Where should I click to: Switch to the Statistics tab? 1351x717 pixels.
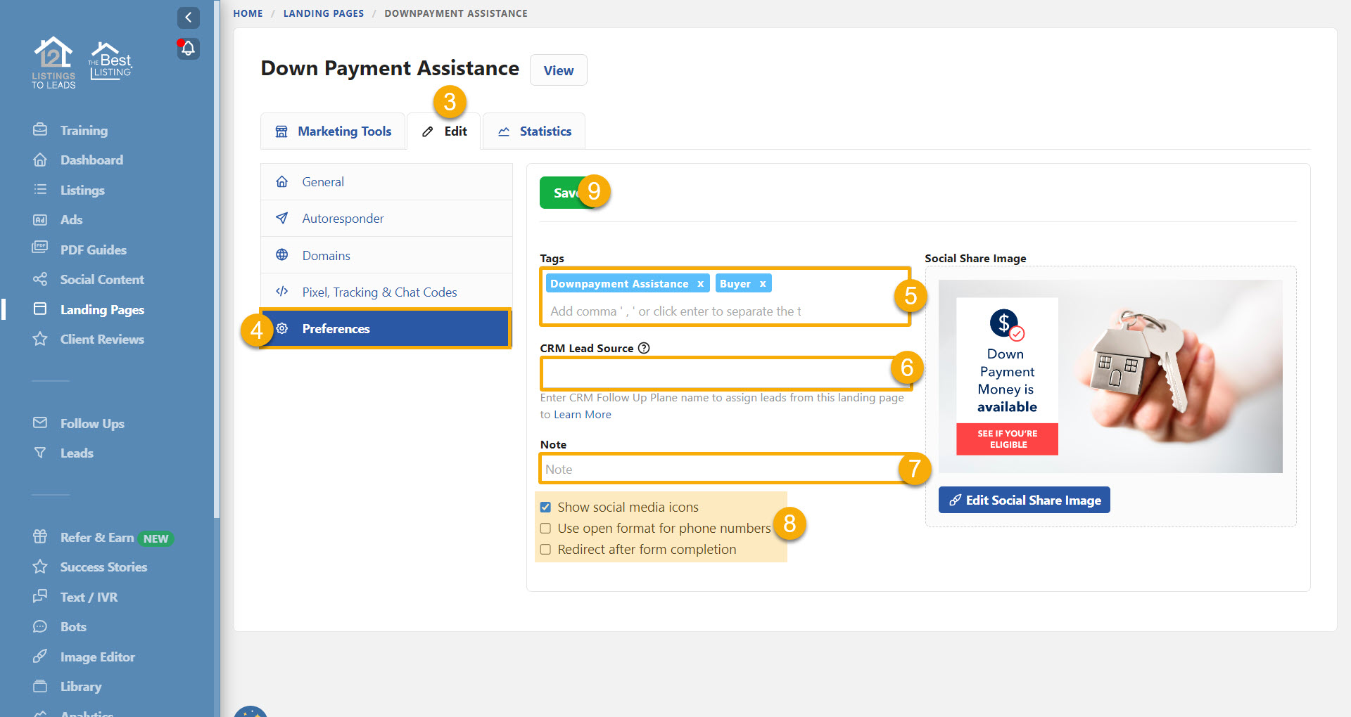tap(534, 131)
